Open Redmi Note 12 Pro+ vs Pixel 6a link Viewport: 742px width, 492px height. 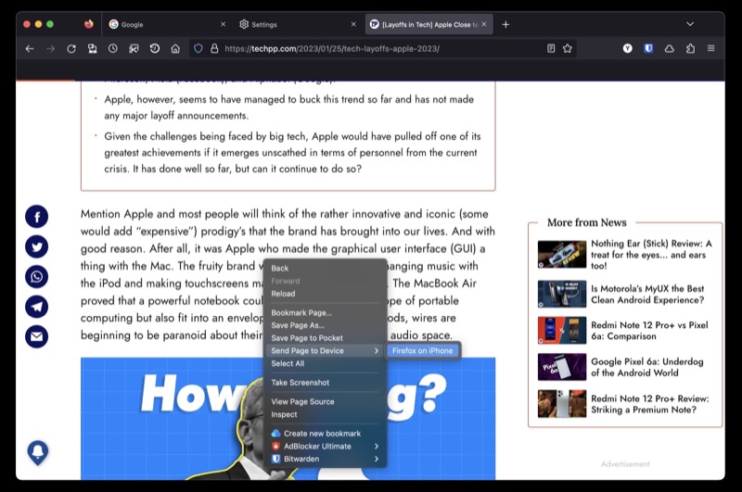point(649,331)
